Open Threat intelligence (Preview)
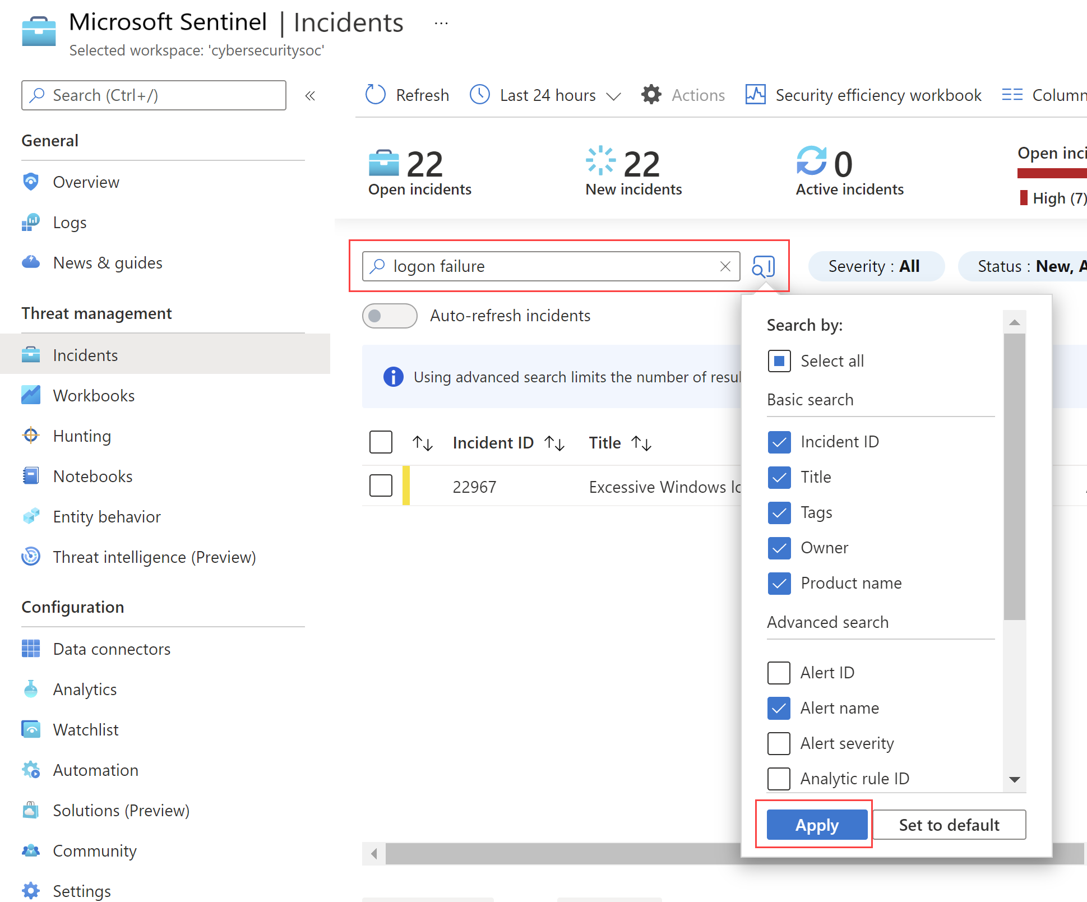1087x902 pixels. [154, 557]
